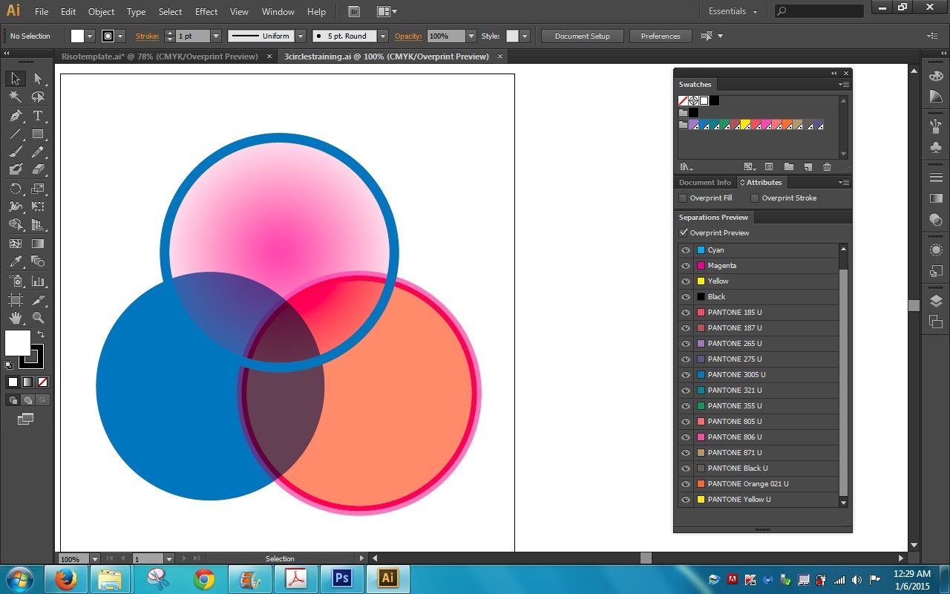Image resolution: width=950 pixels, height=594 pixels.
Task: Click the Document Setup button
Action: 582,36
